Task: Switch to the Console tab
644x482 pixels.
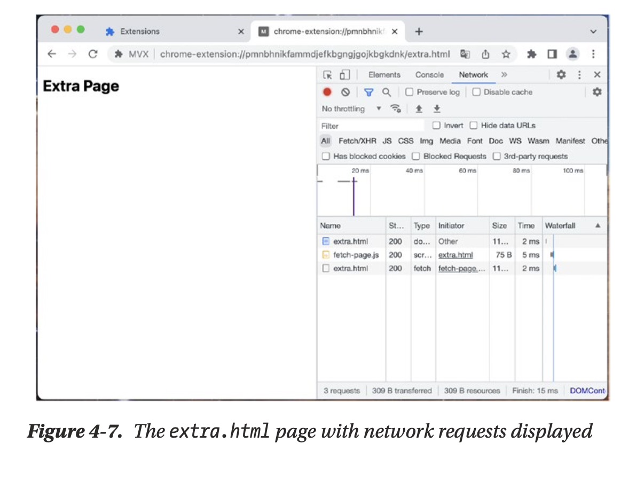Action: pos(429,75)
